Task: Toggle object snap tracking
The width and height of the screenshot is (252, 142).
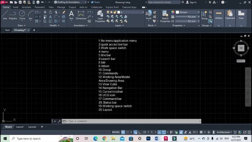Action: pyautogui.click(x=159, y=132)
